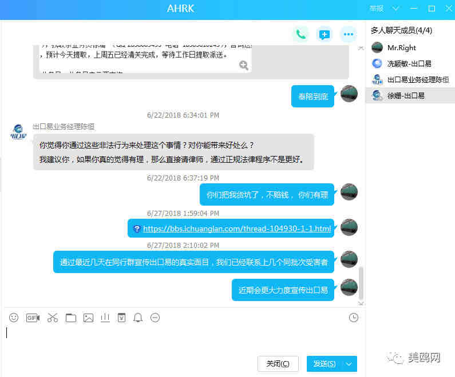This screenshot has height=377, width=455.
Task: Click Mr.Right avatar in member list
Action: pos(377,47)
